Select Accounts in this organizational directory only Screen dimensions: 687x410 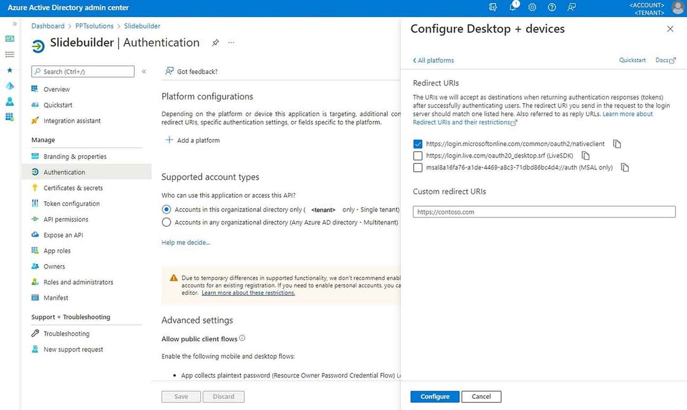tap(166, 209)
